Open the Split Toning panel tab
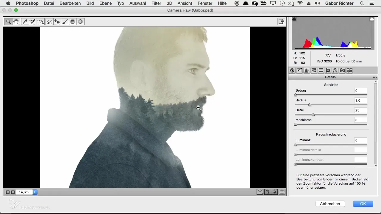381x214 pixels. point(321,70)
